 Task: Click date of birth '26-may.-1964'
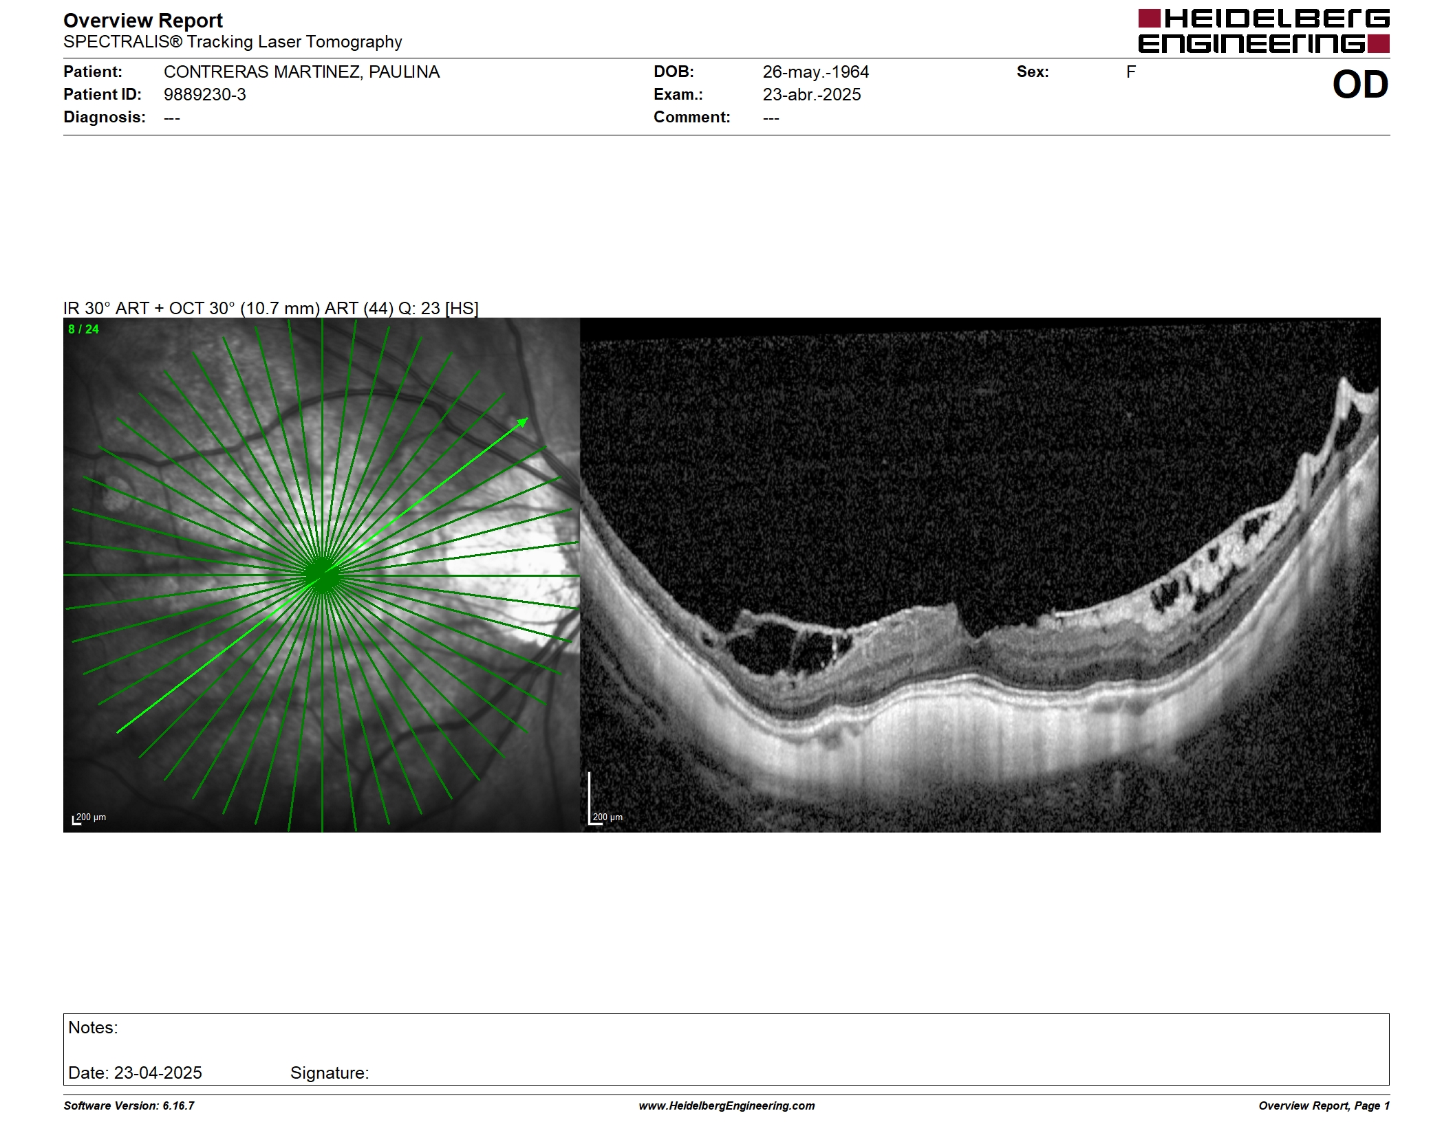coord(816,72)
